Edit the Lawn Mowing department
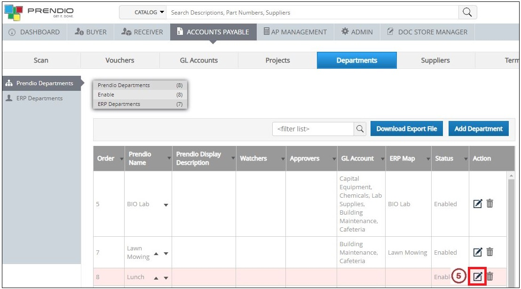Viewport: 521px width, 289px height. tap(478, 252)
